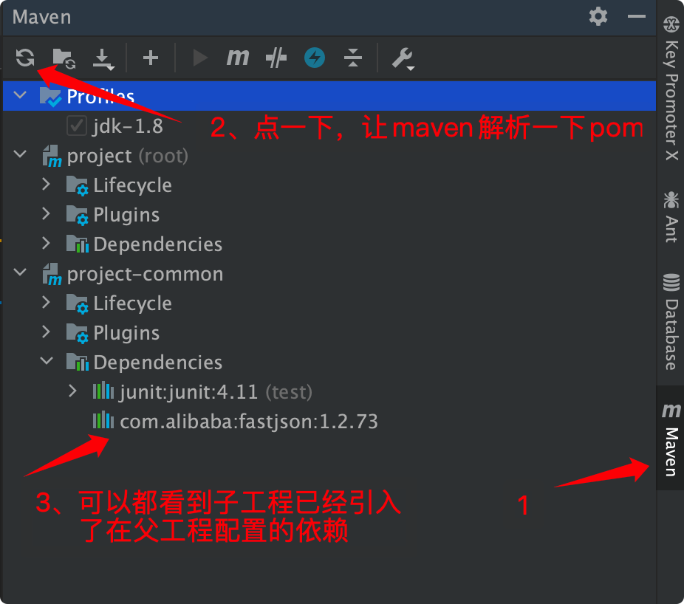Click the Download Sources and Documentation icon
The width and height of the screenshot is (684, 604).
point(103,59)
